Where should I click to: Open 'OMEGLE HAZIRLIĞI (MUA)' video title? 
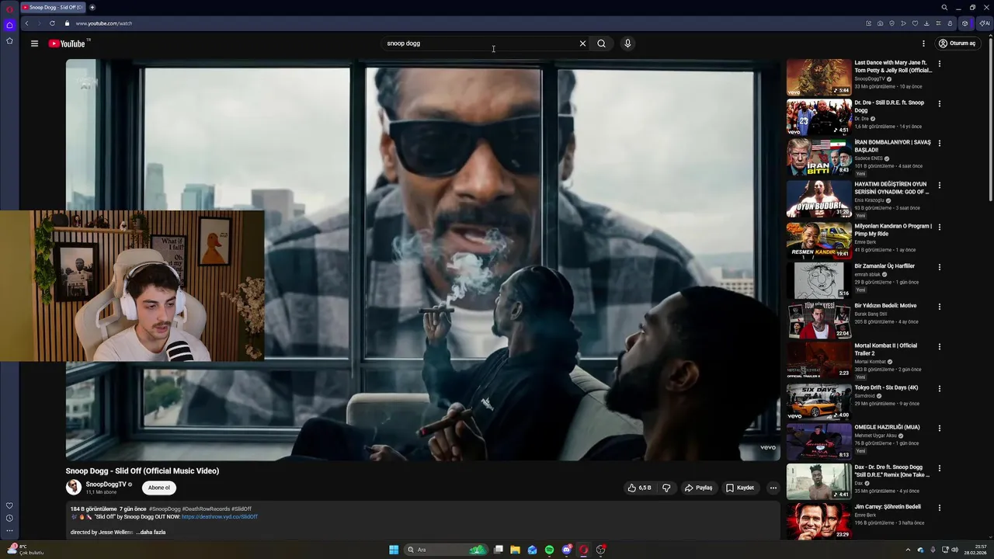[888, 427]
